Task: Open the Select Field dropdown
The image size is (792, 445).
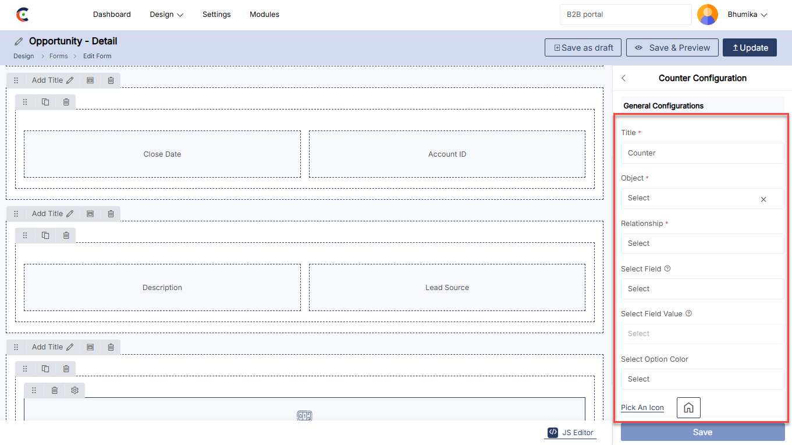Action: tap(702, 289)
